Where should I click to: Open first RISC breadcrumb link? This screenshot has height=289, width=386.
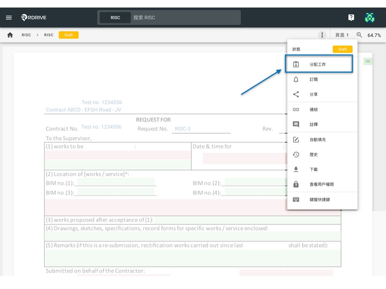[x=26, y=35]
